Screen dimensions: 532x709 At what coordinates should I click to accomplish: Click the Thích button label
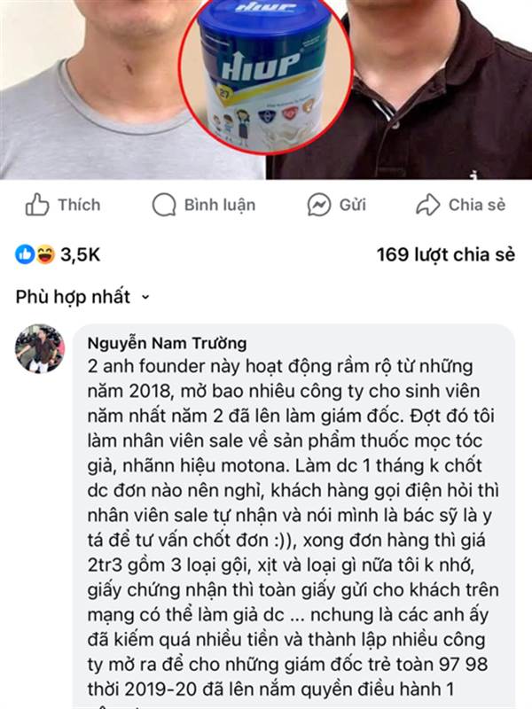79,205
